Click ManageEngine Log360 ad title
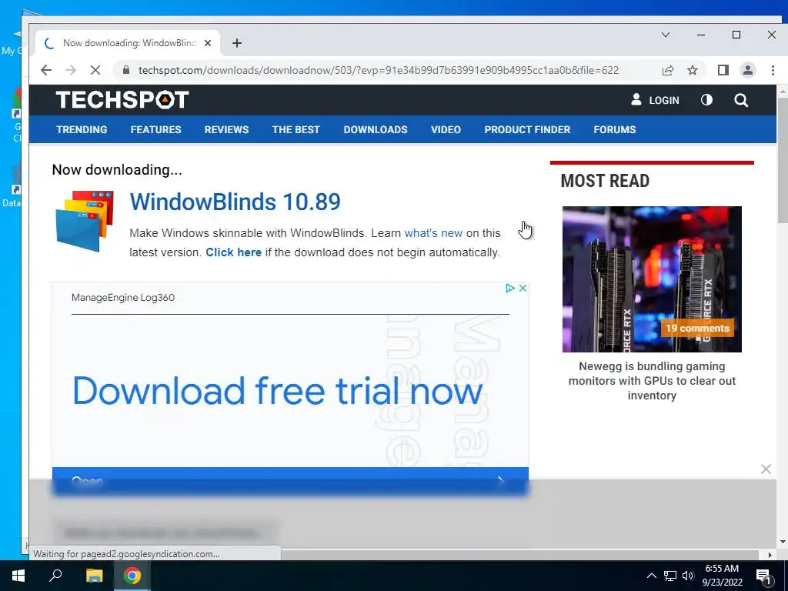This screenshot has height=591, width=788. pos(123,298)
